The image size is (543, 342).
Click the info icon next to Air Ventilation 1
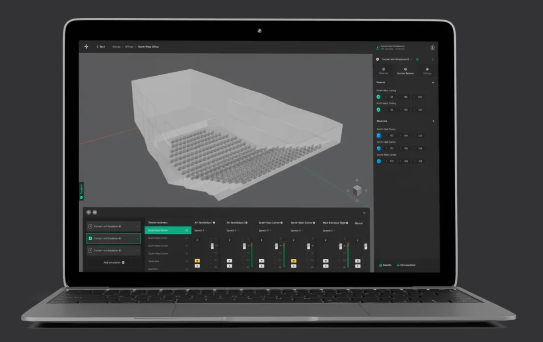214,223
